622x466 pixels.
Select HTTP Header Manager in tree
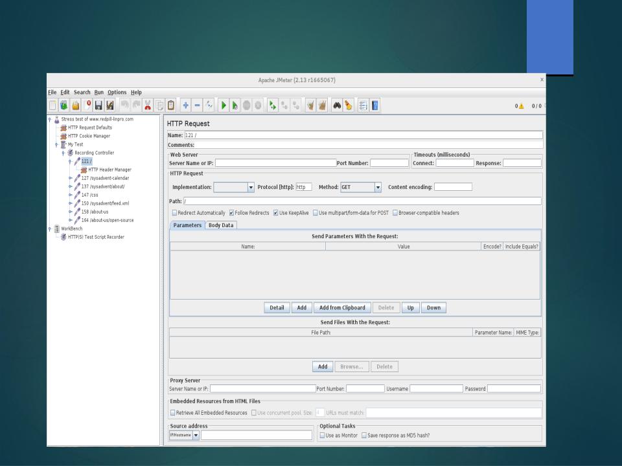click(109, 170)
